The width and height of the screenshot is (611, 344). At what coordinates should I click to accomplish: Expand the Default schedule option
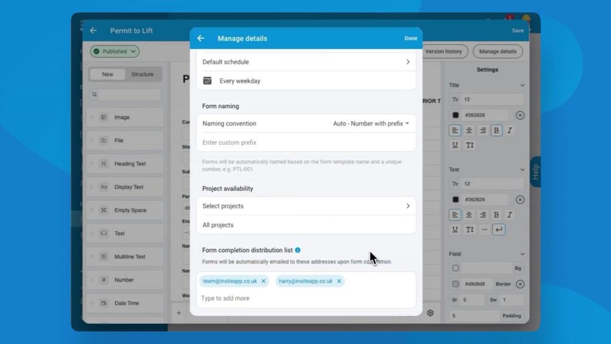tap(306, 61)
